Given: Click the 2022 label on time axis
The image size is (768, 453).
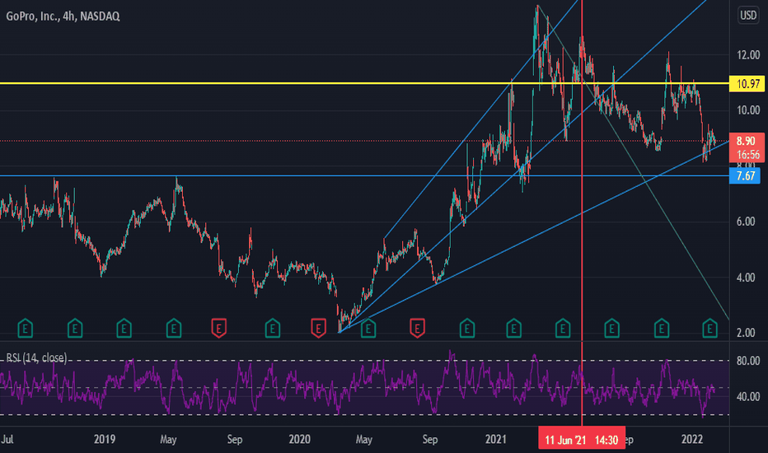Looking at the screenshot, I should point(692,439).
